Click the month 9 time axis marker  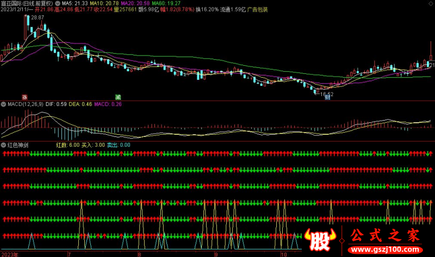(x=216, y=254)
